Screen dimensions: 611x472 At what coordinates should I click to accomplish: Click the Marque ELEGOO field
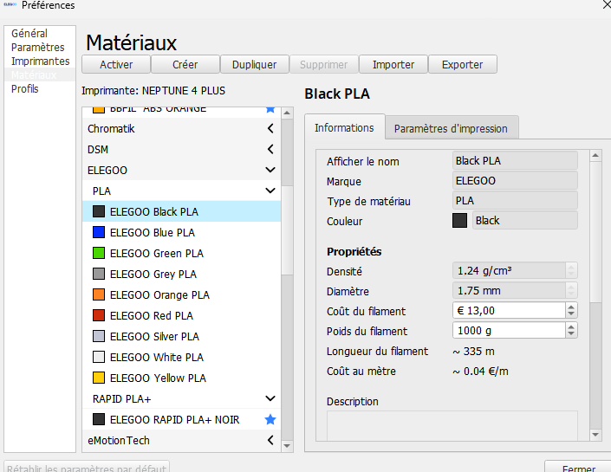pyautogui.click(x=515, y=180)
